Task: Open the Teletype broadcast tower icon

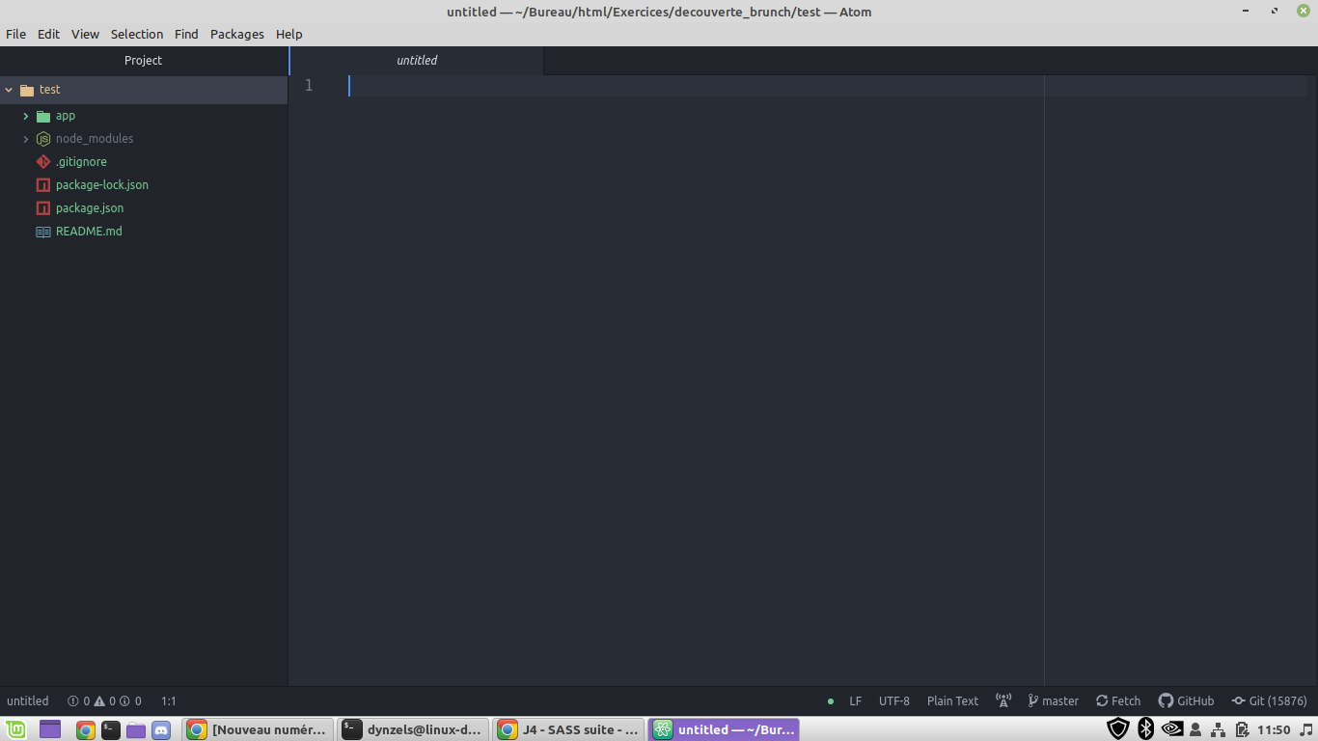Action: [x=1003, y=700]
